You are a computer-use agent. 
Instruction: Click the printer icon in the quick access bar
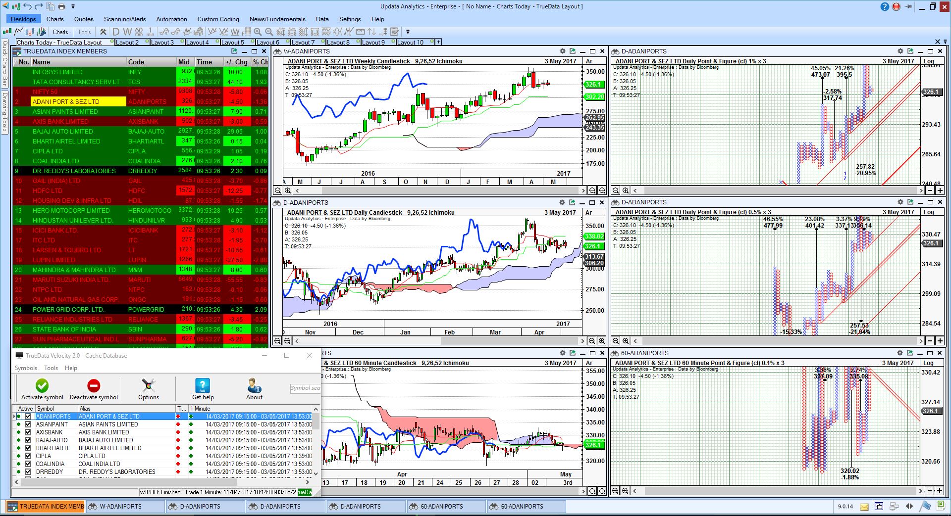pos(61,6)
